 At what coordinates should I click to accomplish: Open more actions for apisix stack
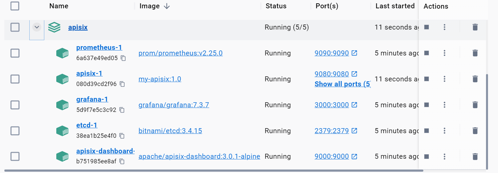(x=444, y=27)
